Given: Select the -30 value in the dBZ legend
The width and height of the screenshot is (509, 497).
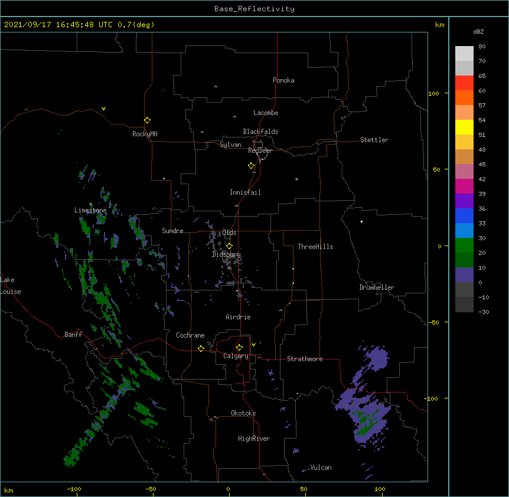Looking at the screenshot, I should point(484,312).
